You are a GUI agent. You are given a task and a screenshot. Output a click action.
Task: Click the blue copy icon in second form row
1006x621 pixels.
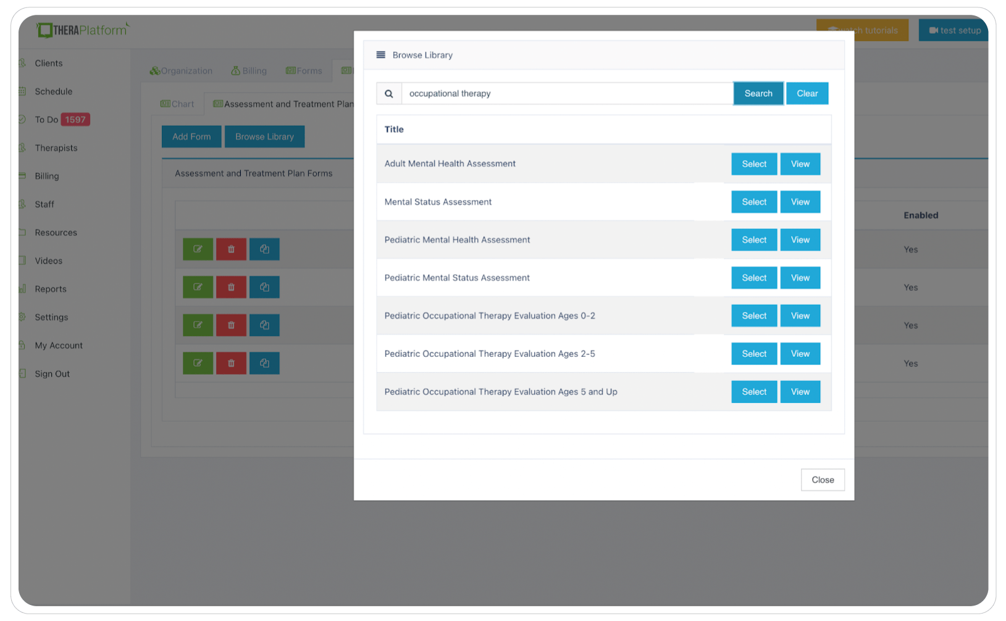point(264,287)
